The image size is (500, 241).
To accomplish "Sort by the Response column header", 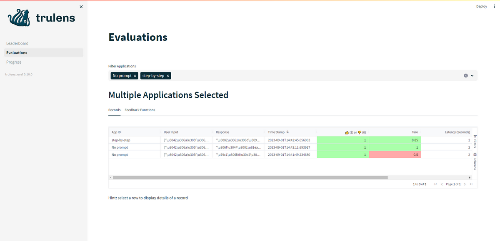I will pyautogui.click(x=239, y=132).
